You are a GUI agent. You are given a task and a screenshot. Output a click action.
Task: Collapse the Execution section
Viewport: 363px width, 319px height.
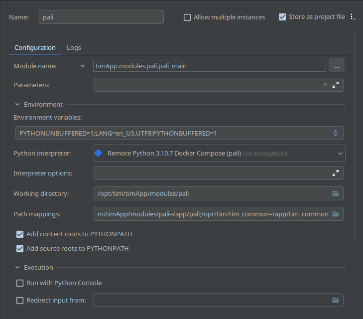coord(18,268)
